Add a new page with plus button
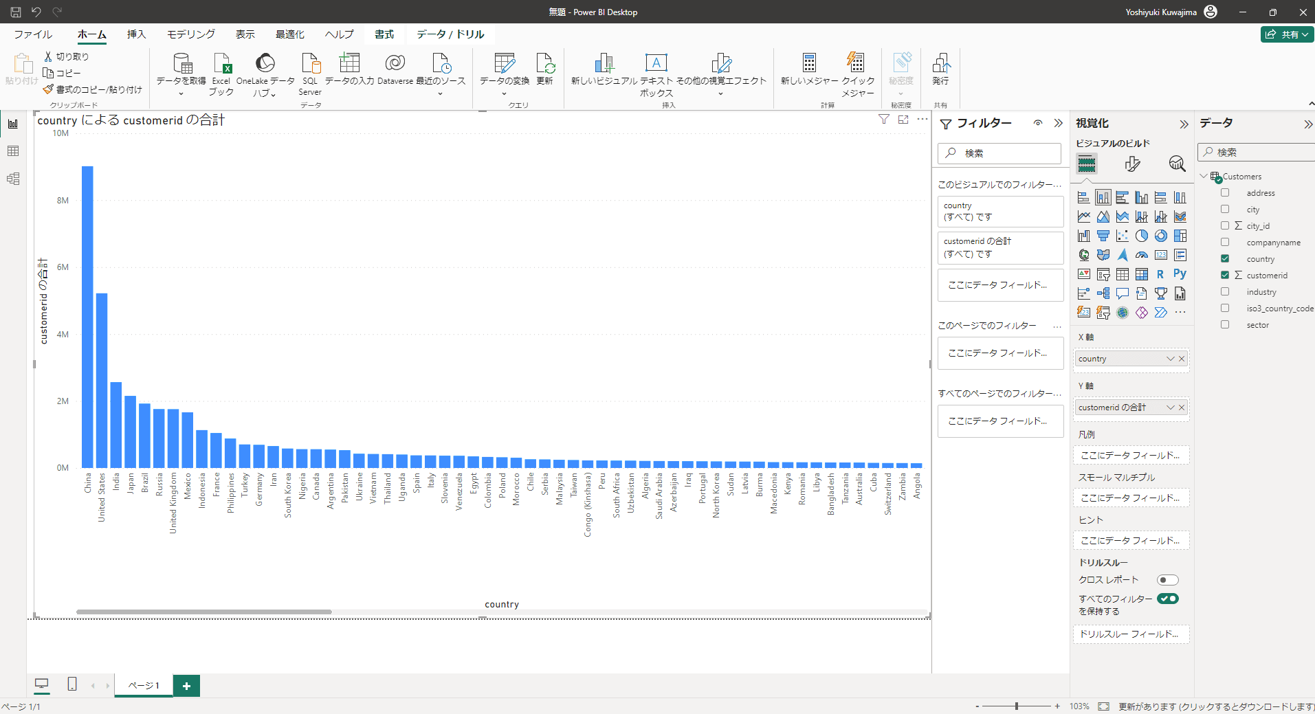Viewport: 1315px width, 714px height. [186, 686]
